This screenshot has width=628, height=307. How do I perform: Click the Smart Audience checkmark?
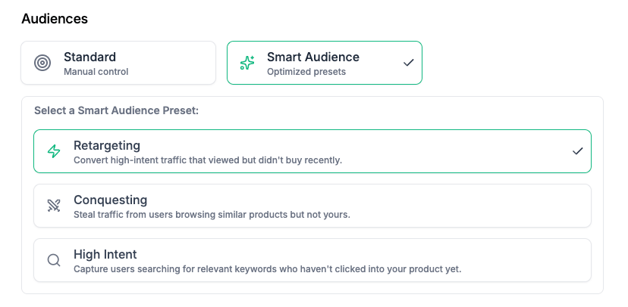coord(409,63)
